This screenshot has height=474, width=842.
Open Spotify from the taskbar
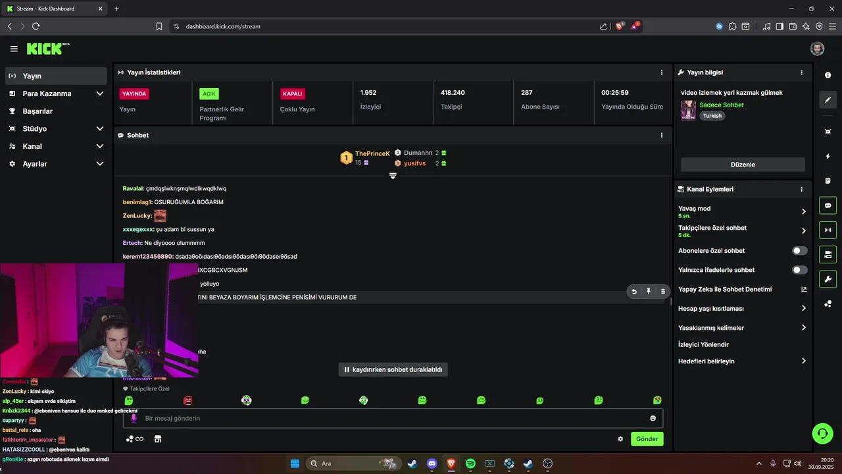pos(470,463)
